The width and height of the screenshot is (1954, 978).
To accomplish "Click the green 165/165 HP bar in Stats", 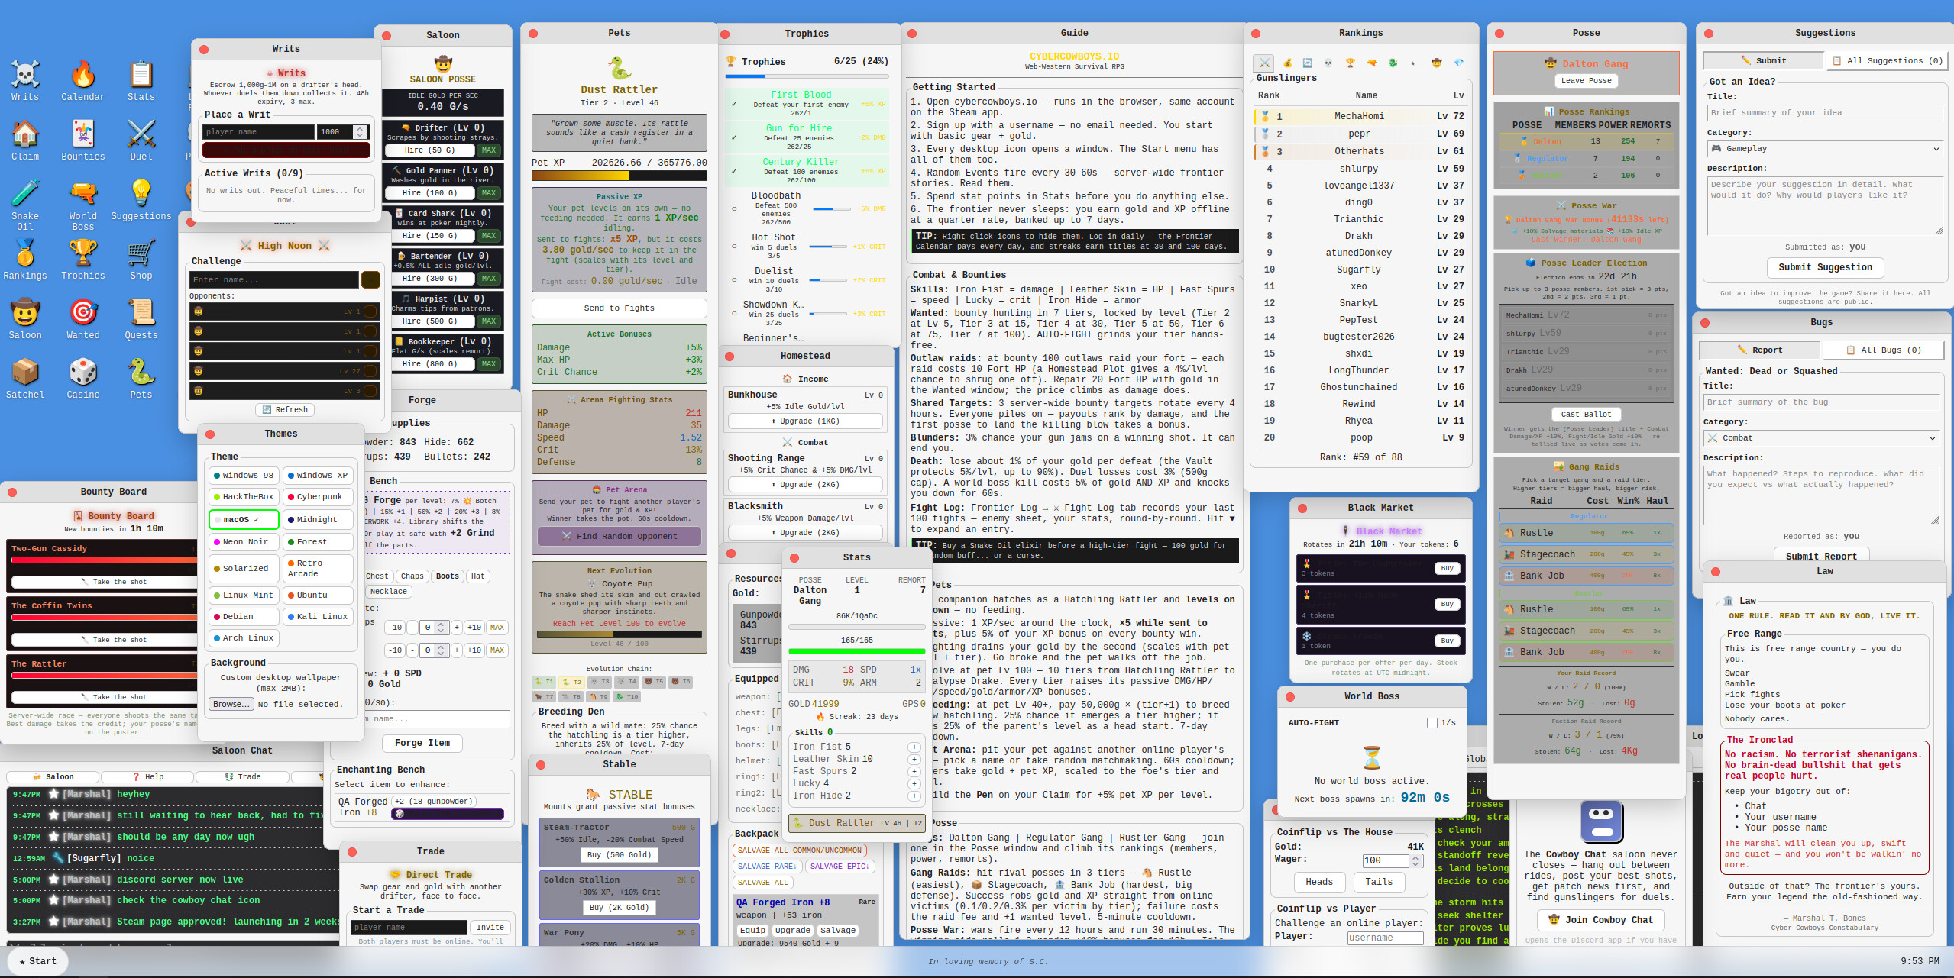I will [856, 651].
